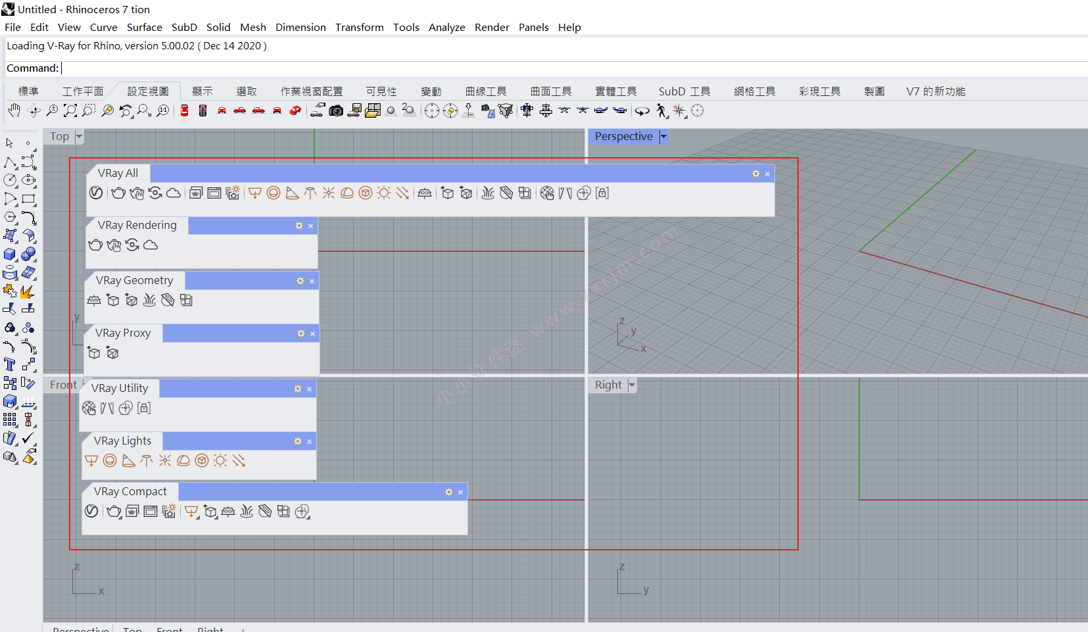The height and width of the screenshot is (632, 1088).
Task: Click the VRay Compact toolbar title tab
Action: (130, 492)
